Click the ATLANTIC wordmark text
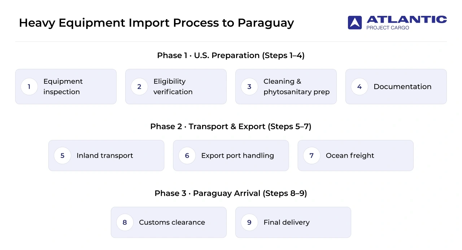The width and height of the screenshot is (462, 250). pyautogui.click(x=407, y=19)
